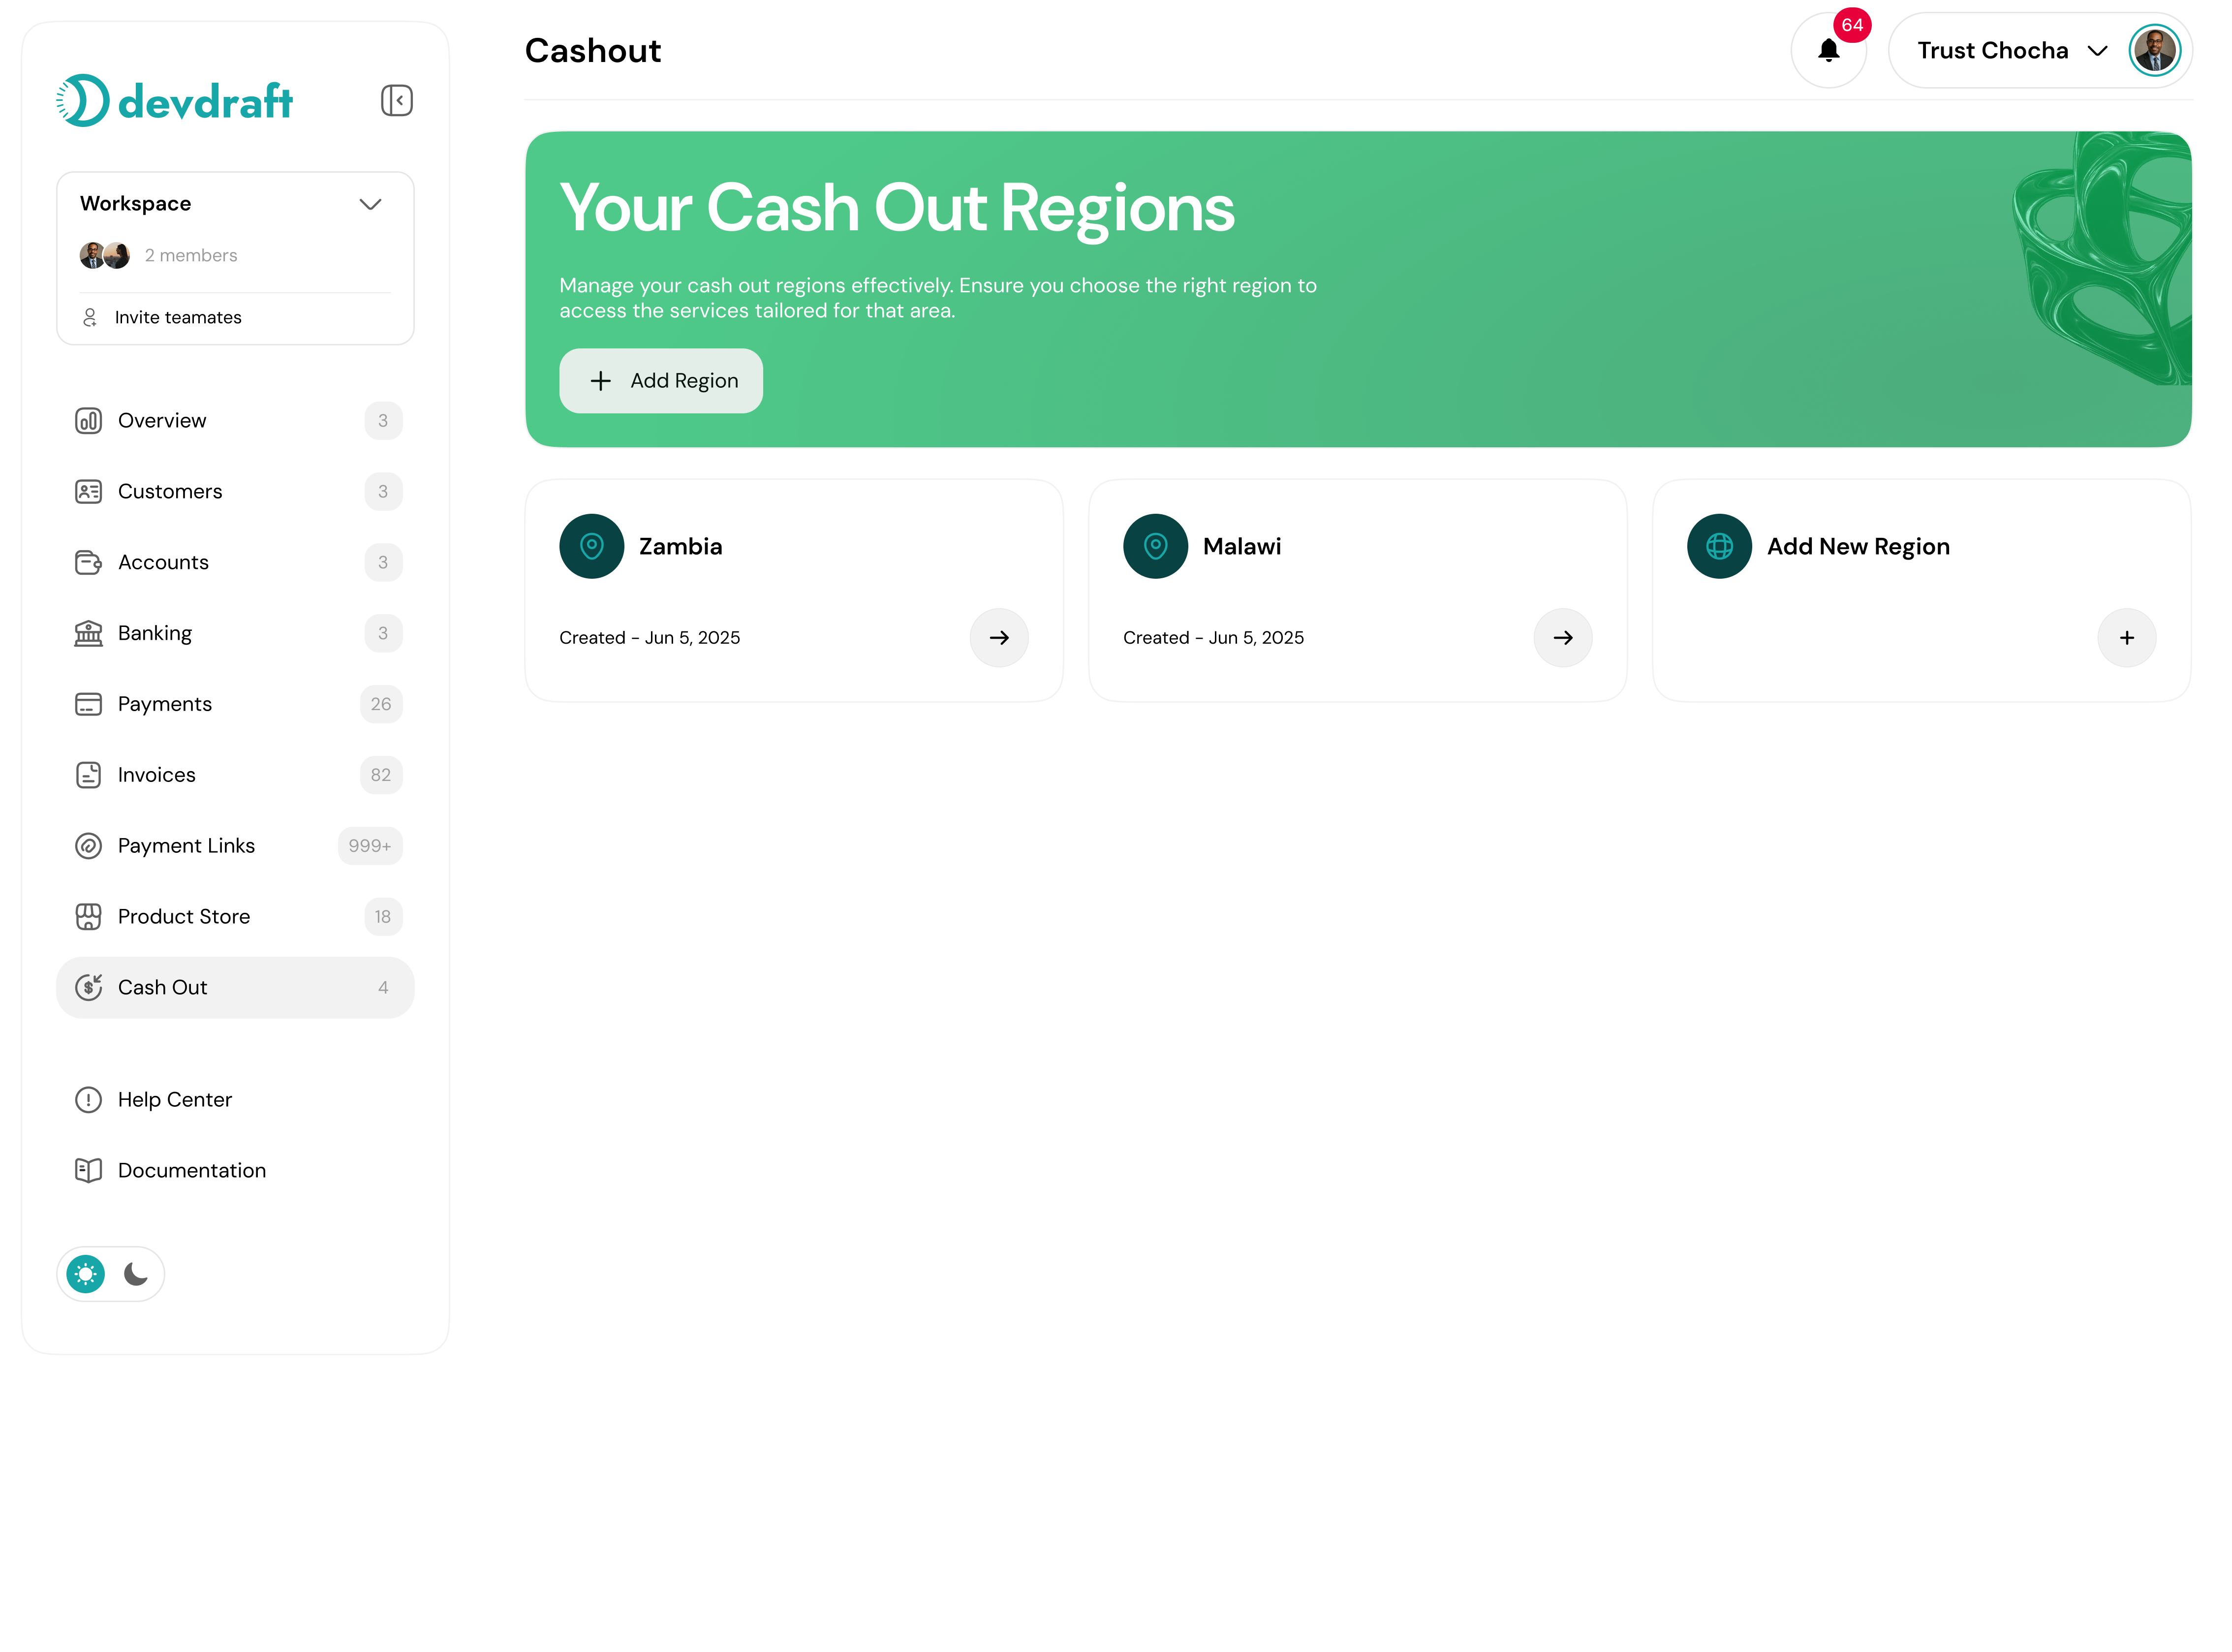
Task: Open the Invite teamates link
Action: point(177,317)
